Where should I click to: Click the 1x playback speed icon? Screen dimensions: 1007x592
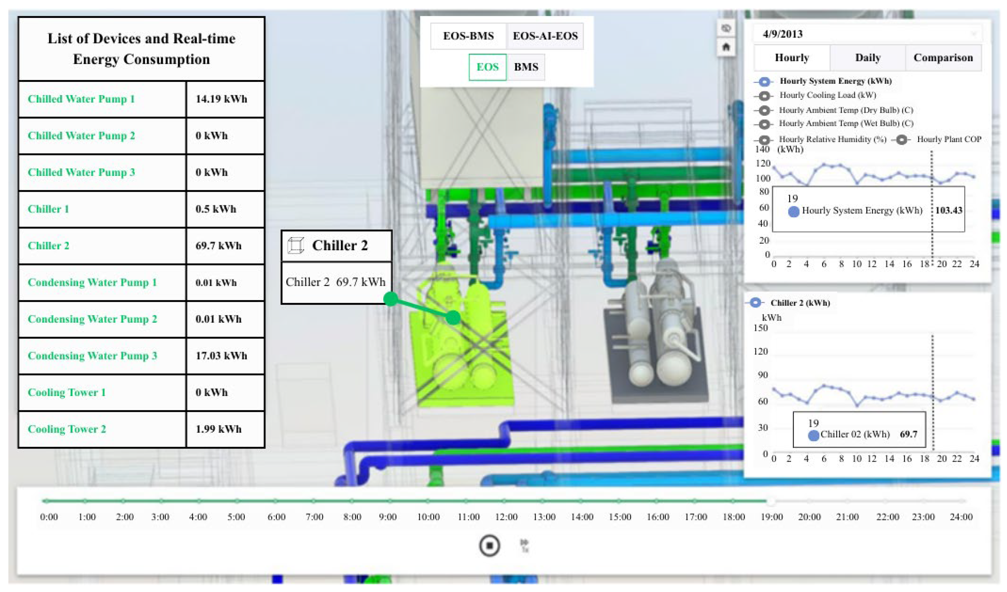point(524,545)
